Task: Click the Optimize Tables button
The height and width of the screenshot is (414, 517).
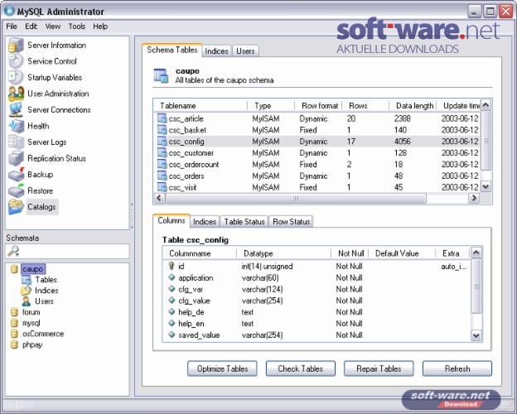Action: (x=222, y=368)
